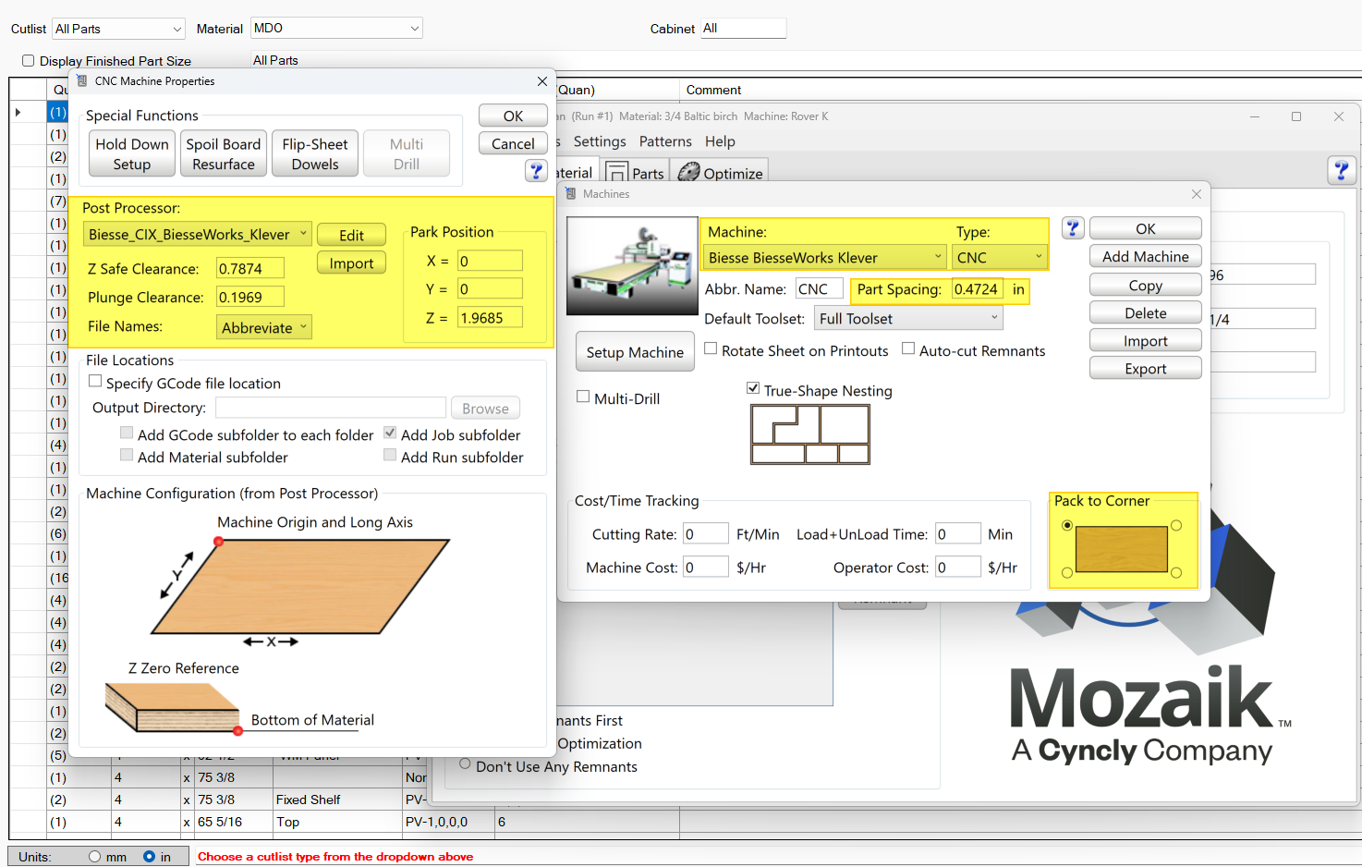Toggle Add Material subfolder checkbox
This screenshot has width=1362, height=867.
127,455
